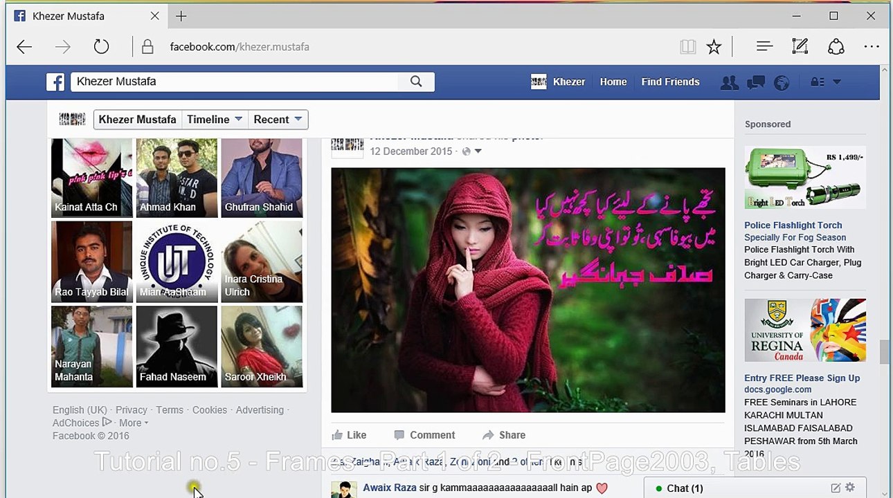Click English (UK) language link
Screen dimensions: 893x498
[80, 410]
